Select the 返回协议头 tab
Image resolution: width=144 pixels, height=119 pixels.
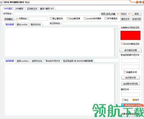click(37, 61)
